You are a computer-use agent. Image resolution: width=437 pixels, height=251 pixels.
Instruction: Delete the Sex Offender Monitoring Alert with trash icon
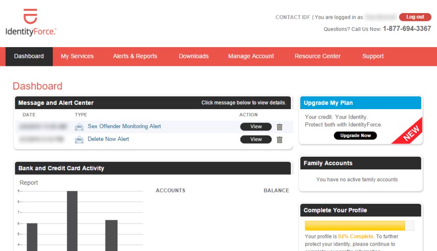[280, 127]
